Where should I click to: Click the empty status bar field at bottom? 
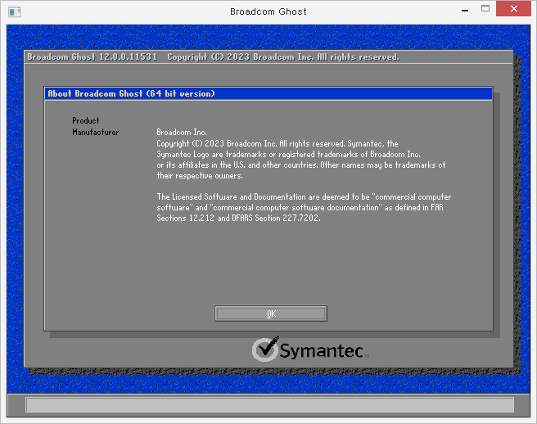tap(269, 405)
